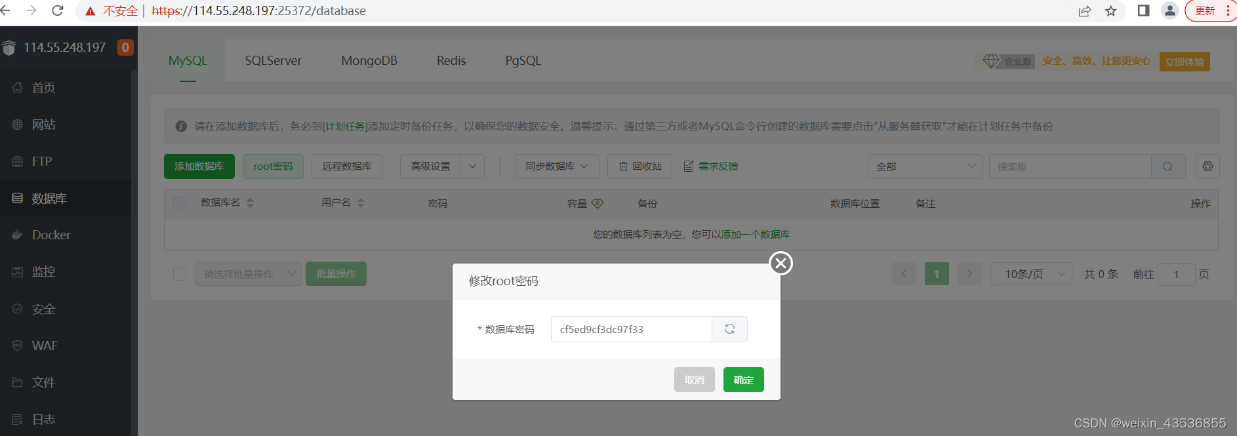Click the browser forward arrow
Screen dimensions: 1237x436
(x=31, y=10)
